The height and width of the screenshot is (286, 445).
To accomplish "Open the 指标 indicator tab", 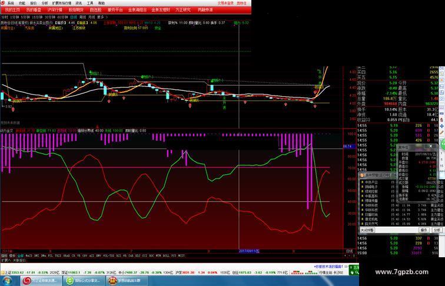I will (x=4, y=255).
